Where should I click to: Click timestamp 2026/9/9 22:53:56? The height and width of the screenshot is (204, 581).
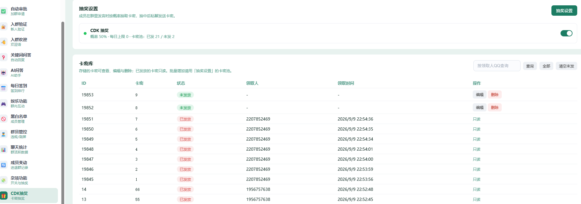(x=355, y=179)
